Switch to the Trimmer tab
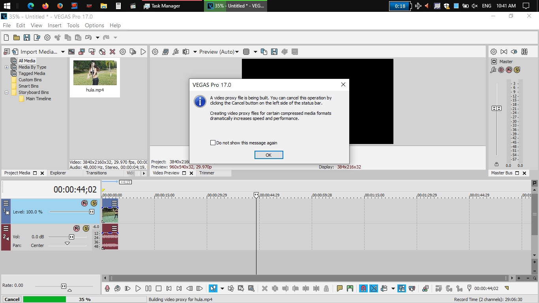Screen dimensions: 539x303 pos(207,173)
